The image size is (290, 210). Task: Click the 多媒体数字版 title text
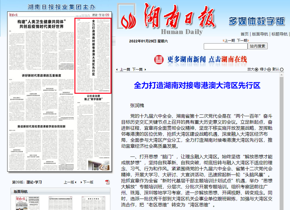[257, 21]
